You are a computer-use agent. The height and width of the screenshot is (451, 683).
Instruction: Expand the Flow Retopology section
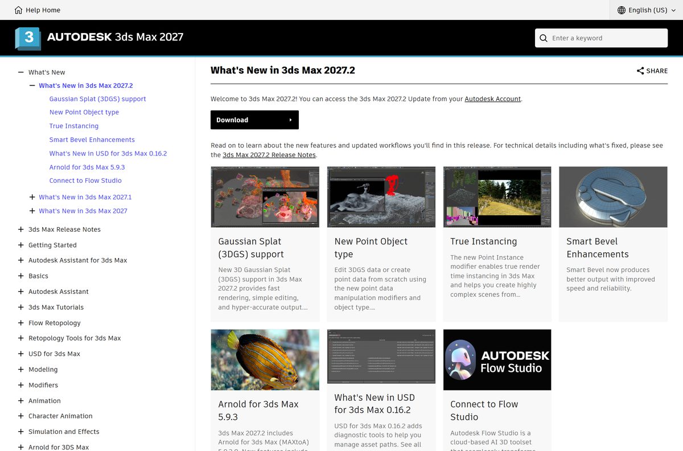21,323
